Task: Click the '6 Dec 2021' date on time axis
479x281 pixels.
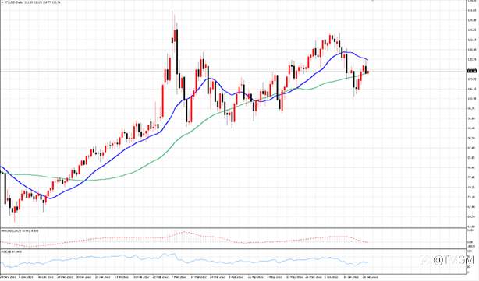Action: tap(26, 277)
